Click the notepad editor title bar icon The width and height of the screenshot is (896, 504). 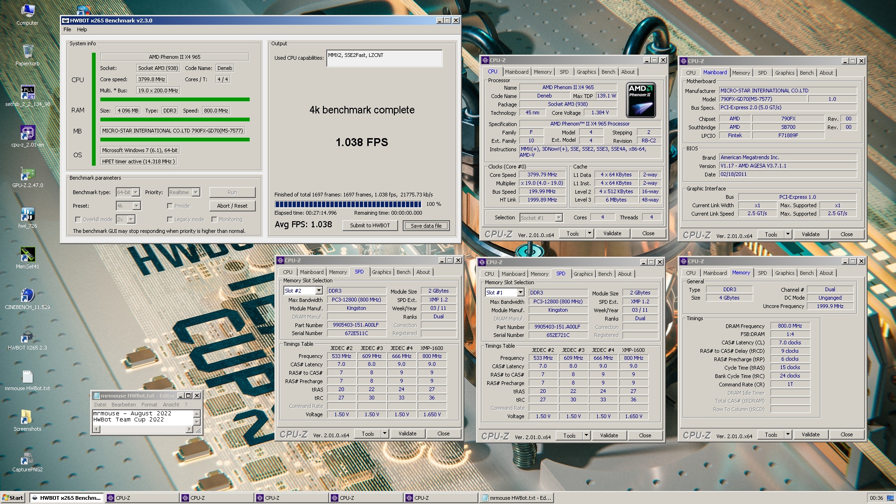97,396
